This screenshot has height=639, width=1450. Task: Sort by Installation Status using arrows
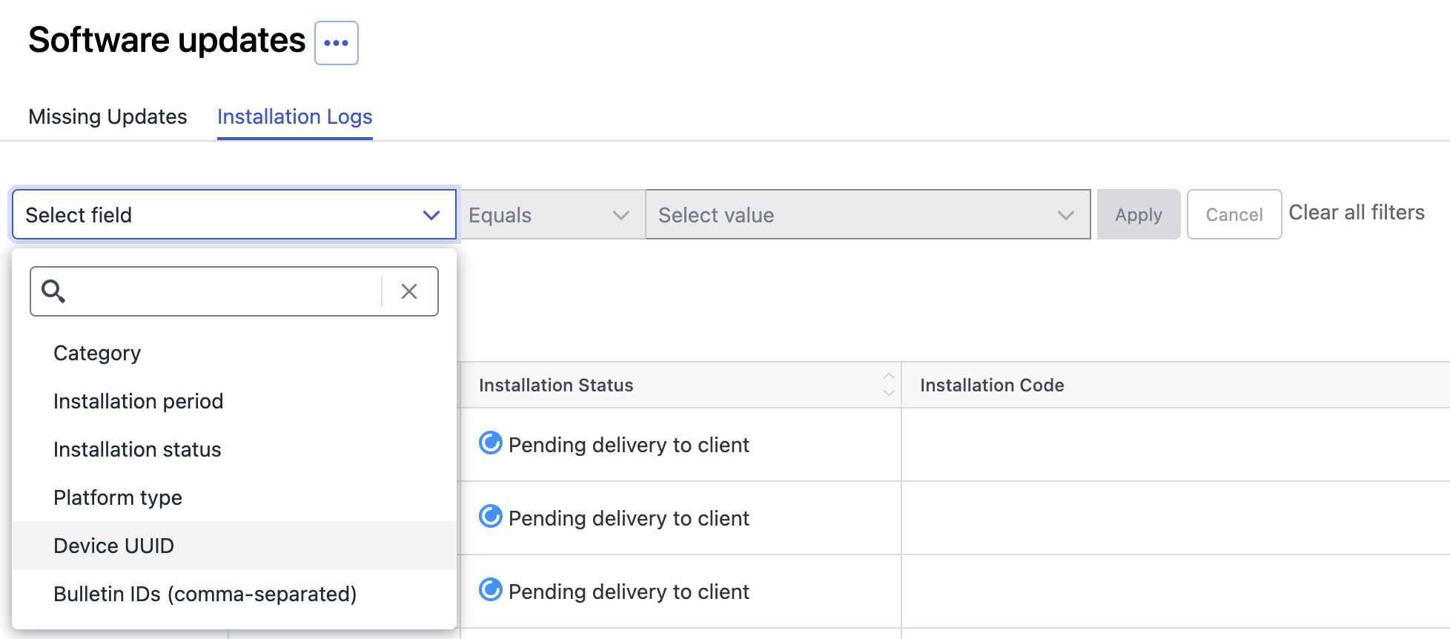[x=888, y=385]
